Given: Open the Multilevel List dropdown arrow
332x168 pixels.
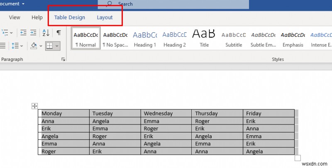Looking at the screenshot, I should pyautogui.click(x=12, y=33).
